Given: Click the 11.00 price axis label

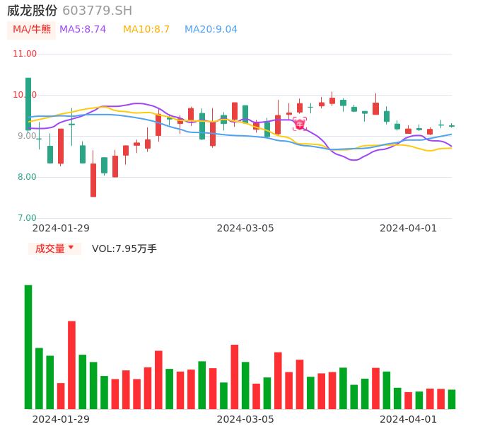Looking at the screenshot, I should click(x=25, y=54).
